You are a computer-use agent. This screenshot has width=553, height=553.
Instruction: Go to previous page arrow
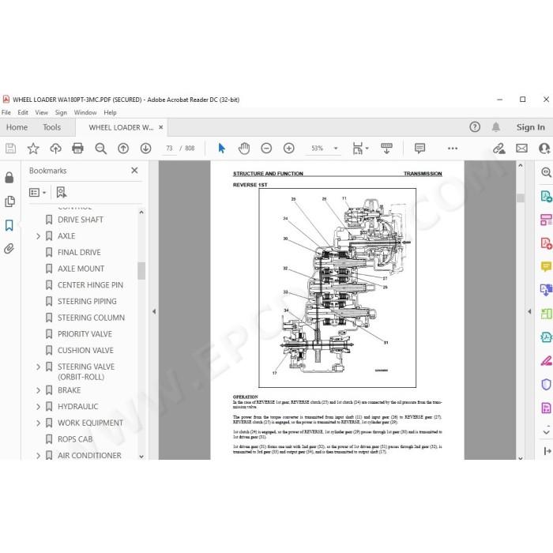[123, 149]
